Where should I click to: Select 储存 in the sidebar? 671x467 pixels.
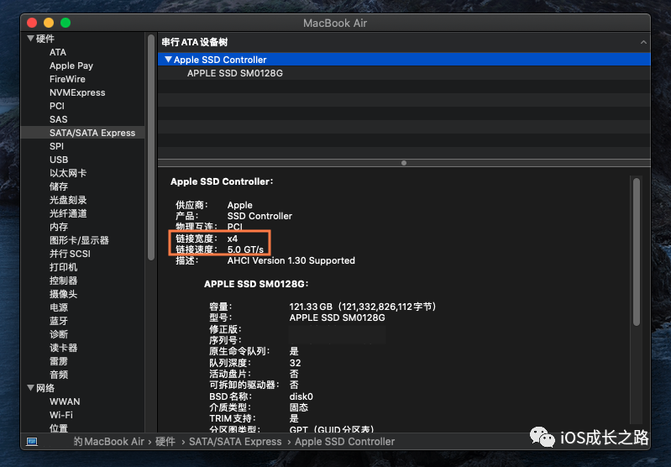click(x=59, y=186)
